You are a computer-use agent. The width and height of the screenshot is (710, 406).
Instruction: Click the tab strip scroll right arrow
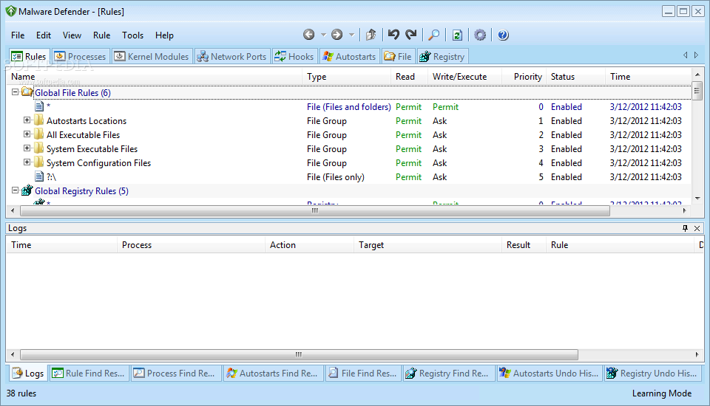pyautogui.click(x=697, y=55)
